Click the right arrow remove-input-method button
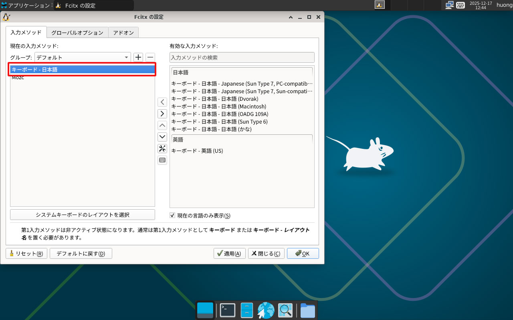Image resolution: width=513 pixels, height=320 pixels. point(162,114)
